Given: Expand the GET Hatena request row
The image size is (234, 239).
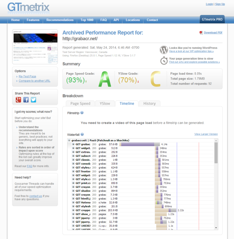Looking at the screenshot, I should [73, 203].
